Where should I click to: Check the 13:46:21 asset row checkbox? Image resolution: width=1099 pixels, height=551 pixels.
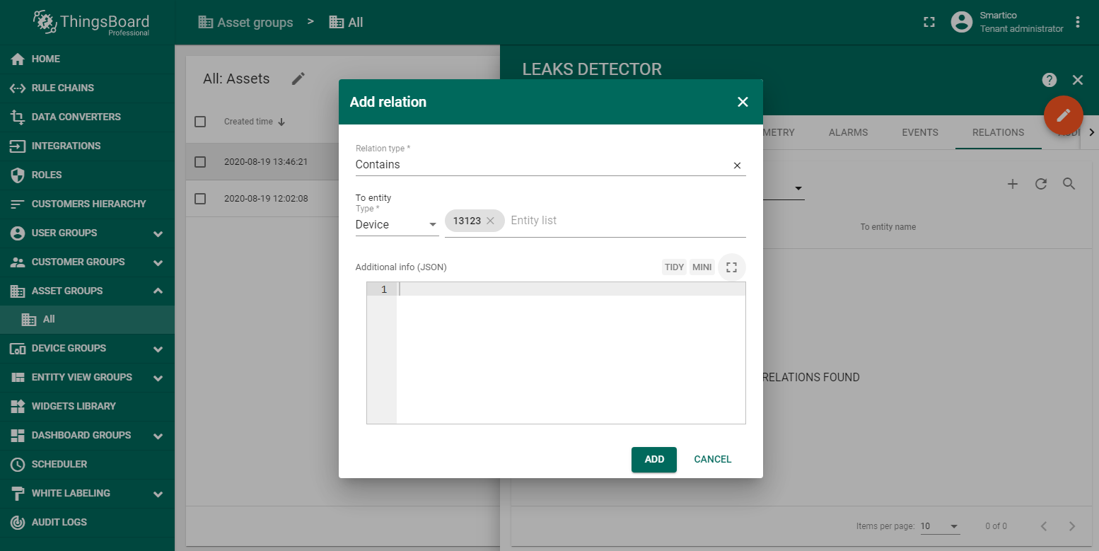click(x=200, y=162)
